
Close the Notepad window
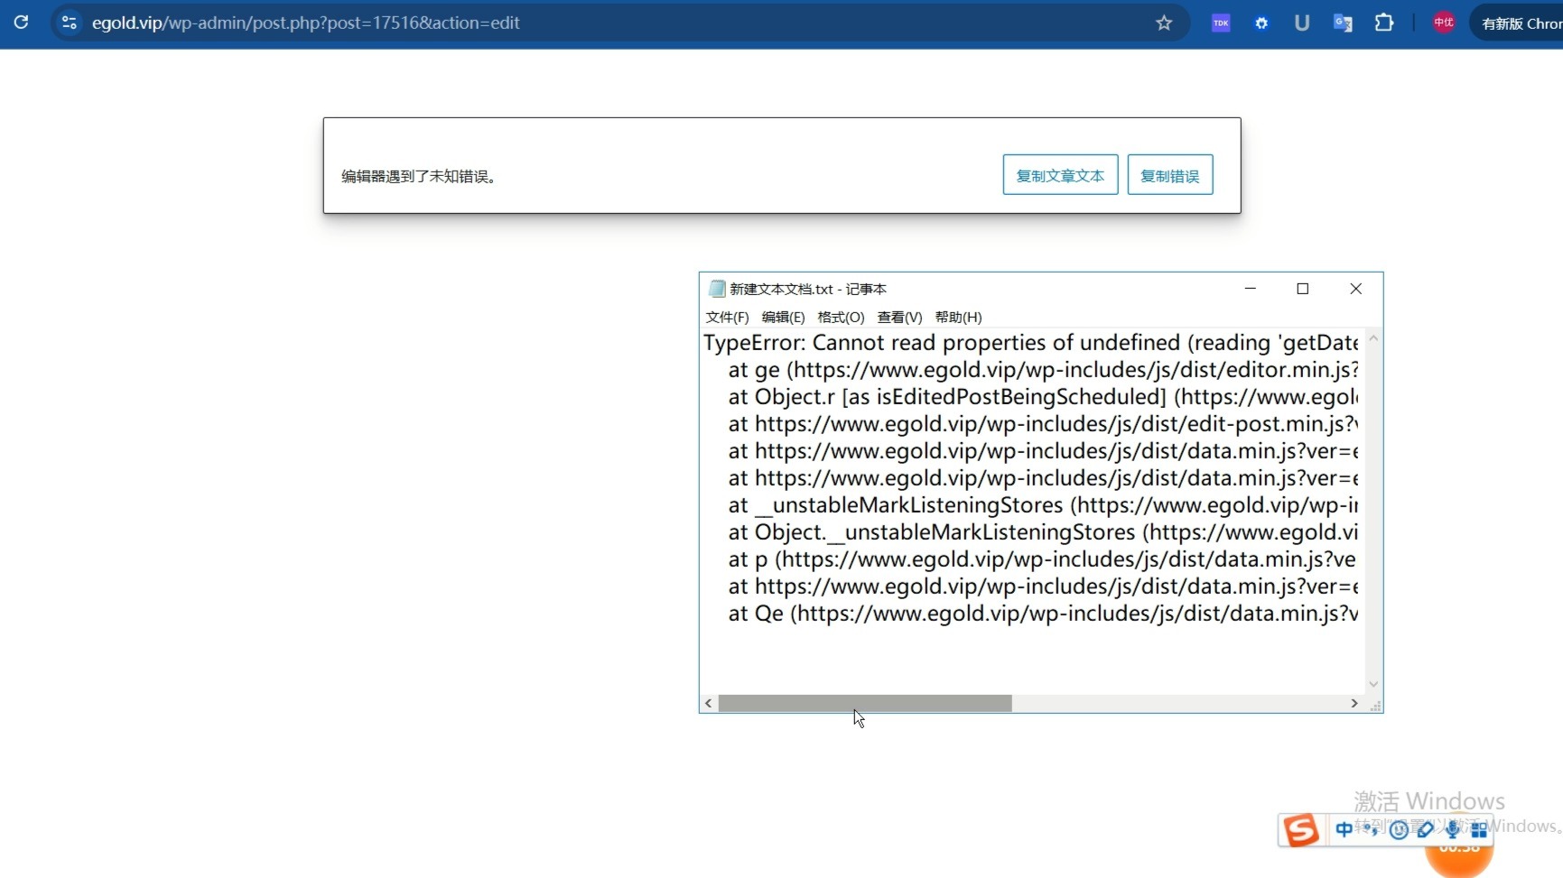coord(1355,289)
